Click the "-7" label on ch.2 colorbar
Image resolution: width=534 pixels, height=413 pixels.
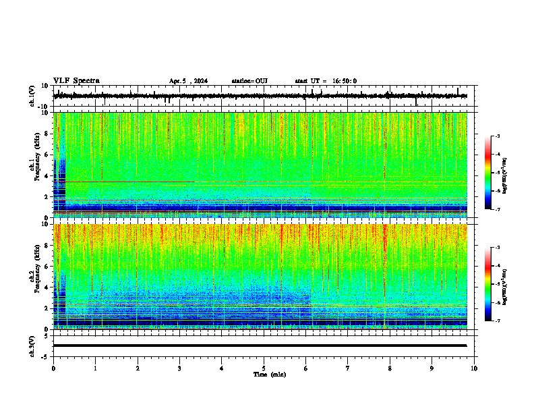(x=498, y=321)
